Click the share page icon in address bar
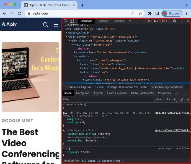191x164 pixels. (x=133, y=13)
